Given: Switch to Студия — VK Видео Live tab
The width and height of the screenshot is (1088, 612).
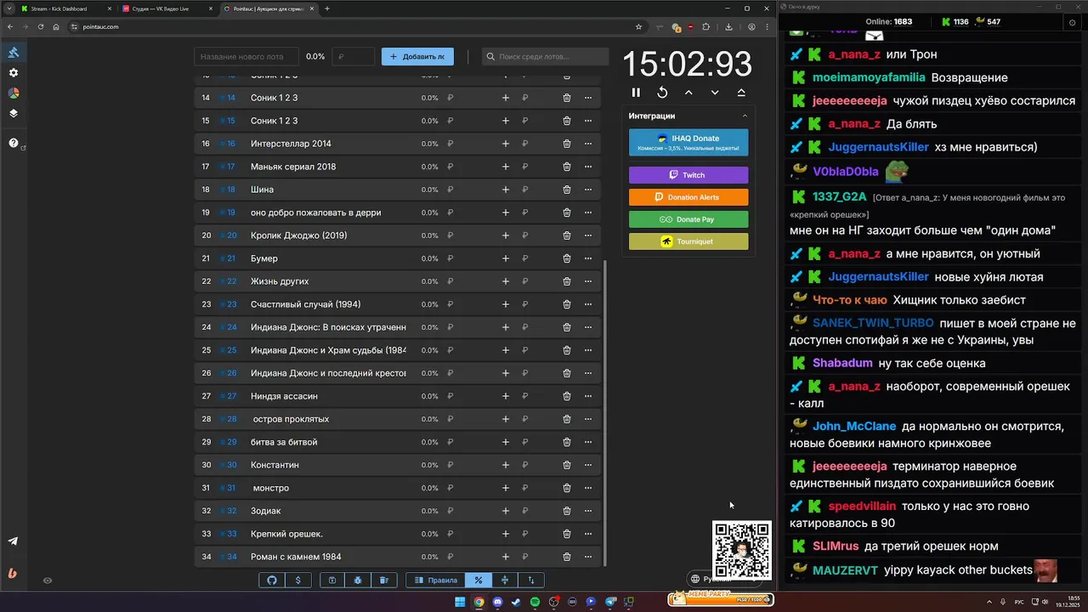Looking at the screenshot, I should (168, 8).
